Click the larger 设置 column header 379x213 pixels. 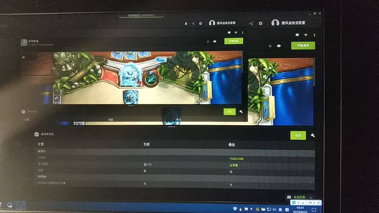(x=41, y=144)
